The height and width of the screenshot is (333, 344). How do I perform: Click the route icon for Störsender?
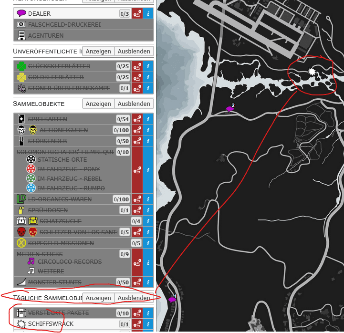click(x=137, y=141)
